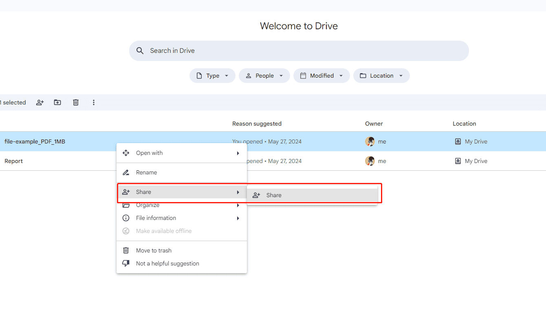Expand the Modified filter dropdown
The height and width of the screenshot is (311, 546).
(x=321, y=76)
